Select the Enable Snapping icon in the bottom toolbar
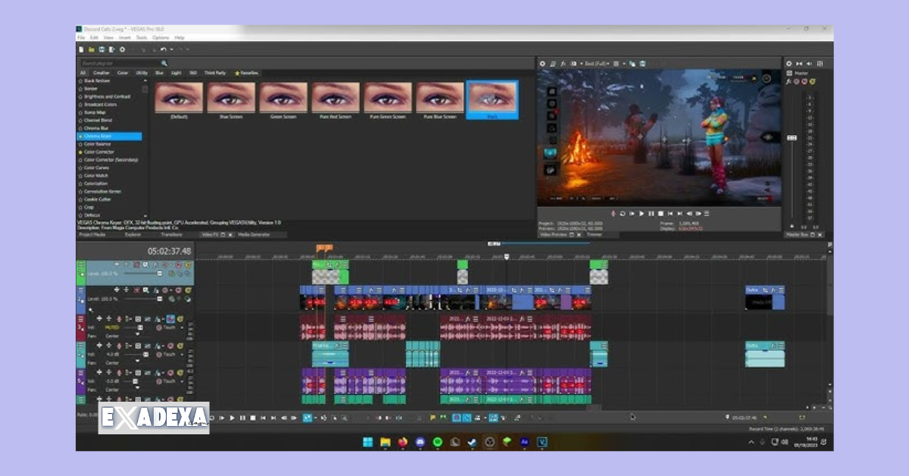This screenshot has height=476, width=909. [x=456, y=417]
